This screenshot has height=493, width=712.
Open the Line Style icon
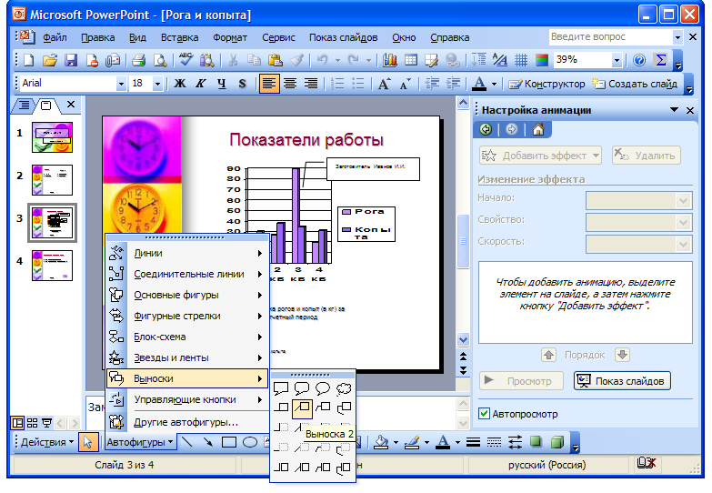click(x=473, y=442)
